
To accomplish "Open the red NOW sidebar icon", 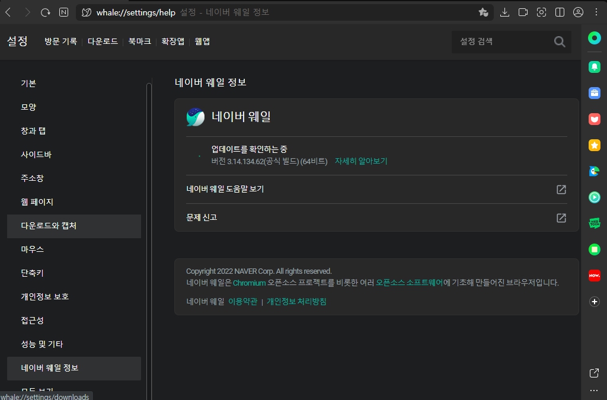I will tap(594, 276).
